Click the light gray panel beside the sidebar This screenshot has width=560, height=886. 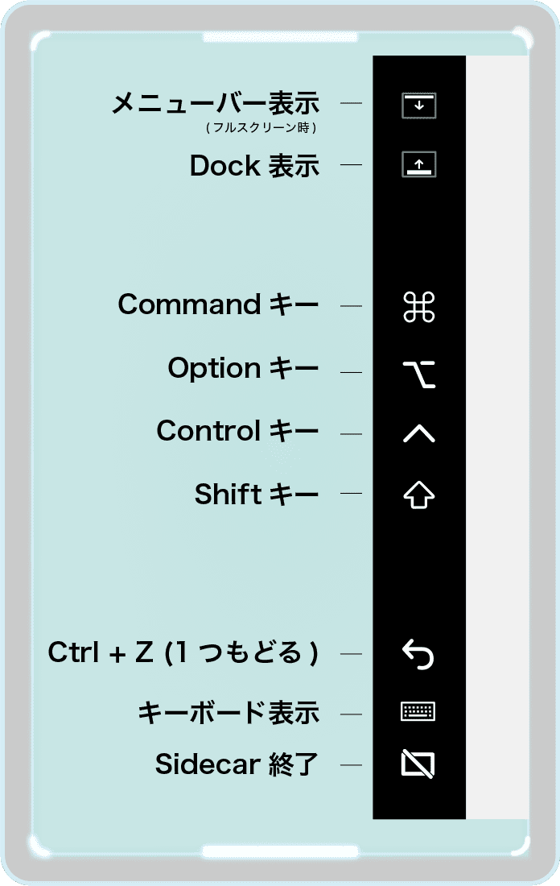[x=496, y=437]
